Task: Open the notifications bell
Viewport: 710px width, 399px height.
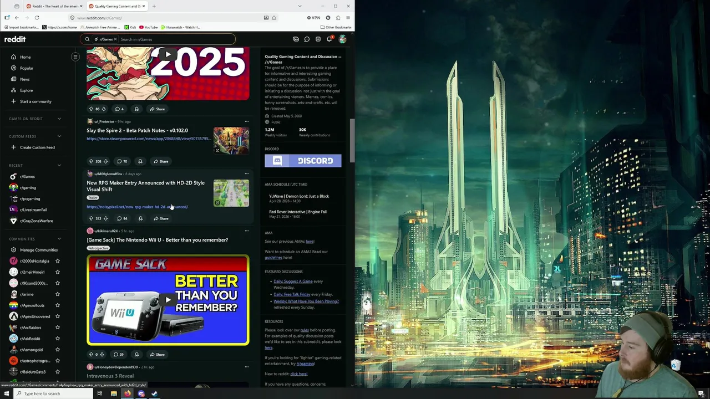Action: [329, 39]
